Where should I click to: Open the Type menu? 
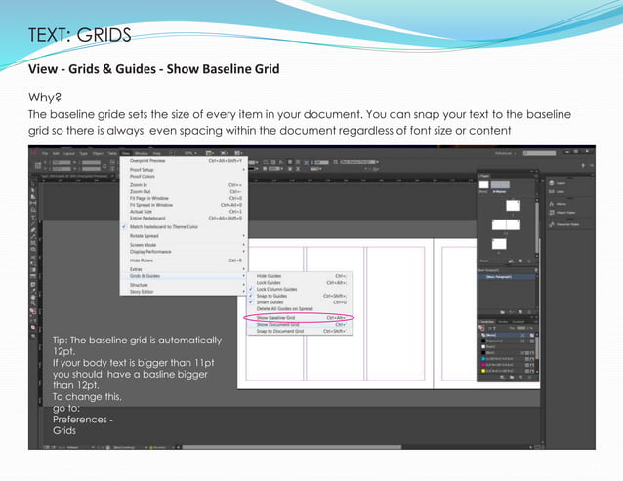pyautogui.click(x=83, y=153)
